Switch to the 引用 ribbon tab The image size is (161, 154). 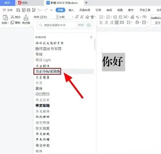pyautogui.click(x=98, y=10)
